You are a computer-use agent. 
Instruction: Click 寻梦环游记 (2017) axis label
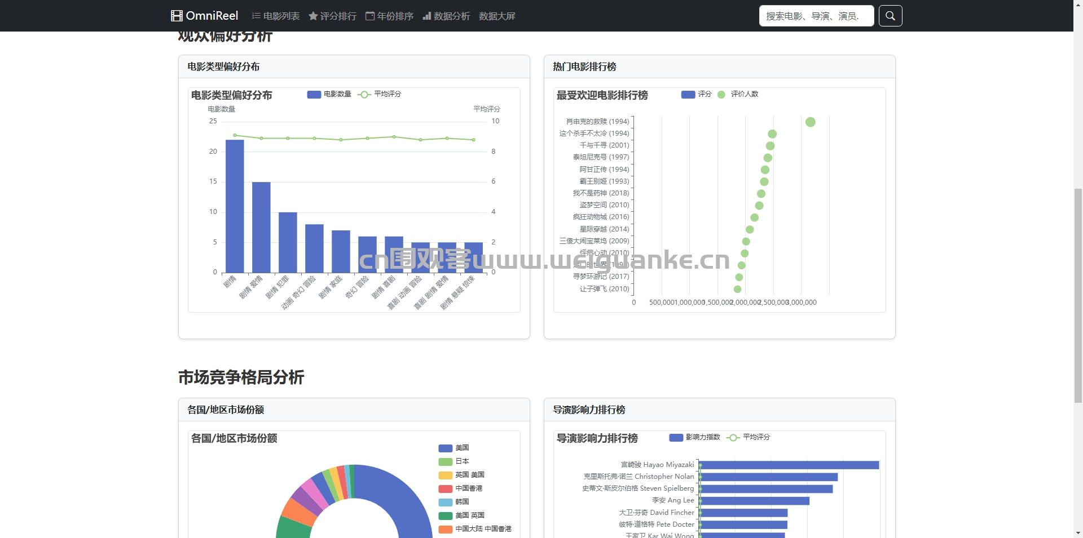tap(601, 277)
